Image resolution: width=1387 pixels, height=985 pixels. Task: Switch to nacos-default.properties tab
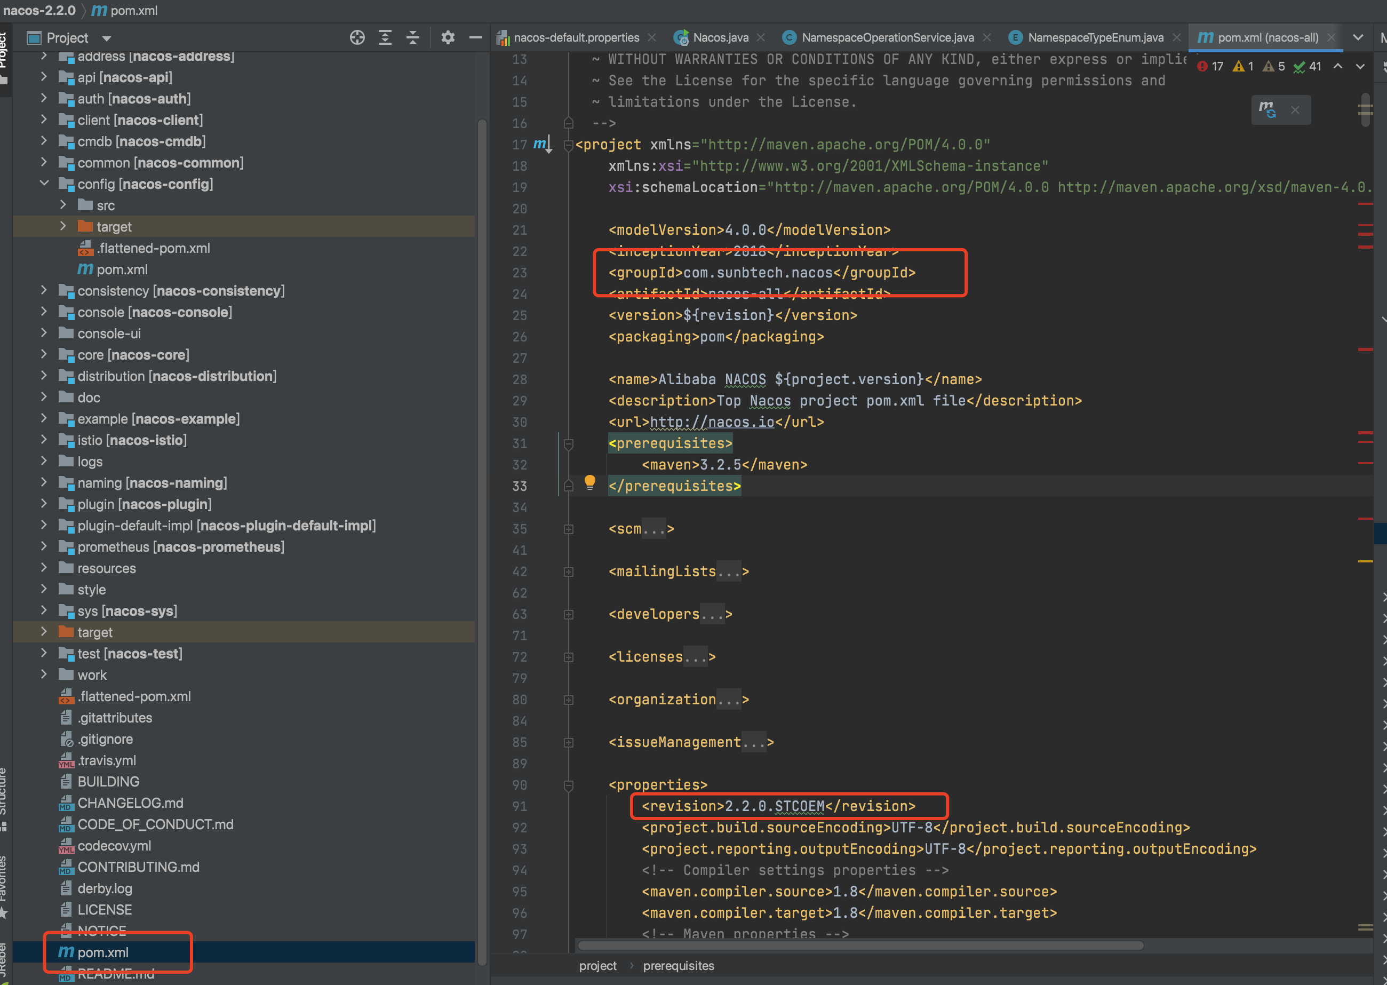576,37
